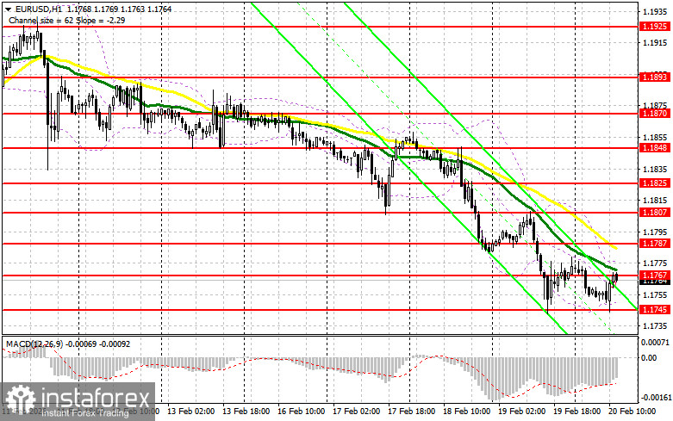Screen dimensions: 673x421
Task: Click the -0.00161 MACD scale value
Action: (655, 398)
